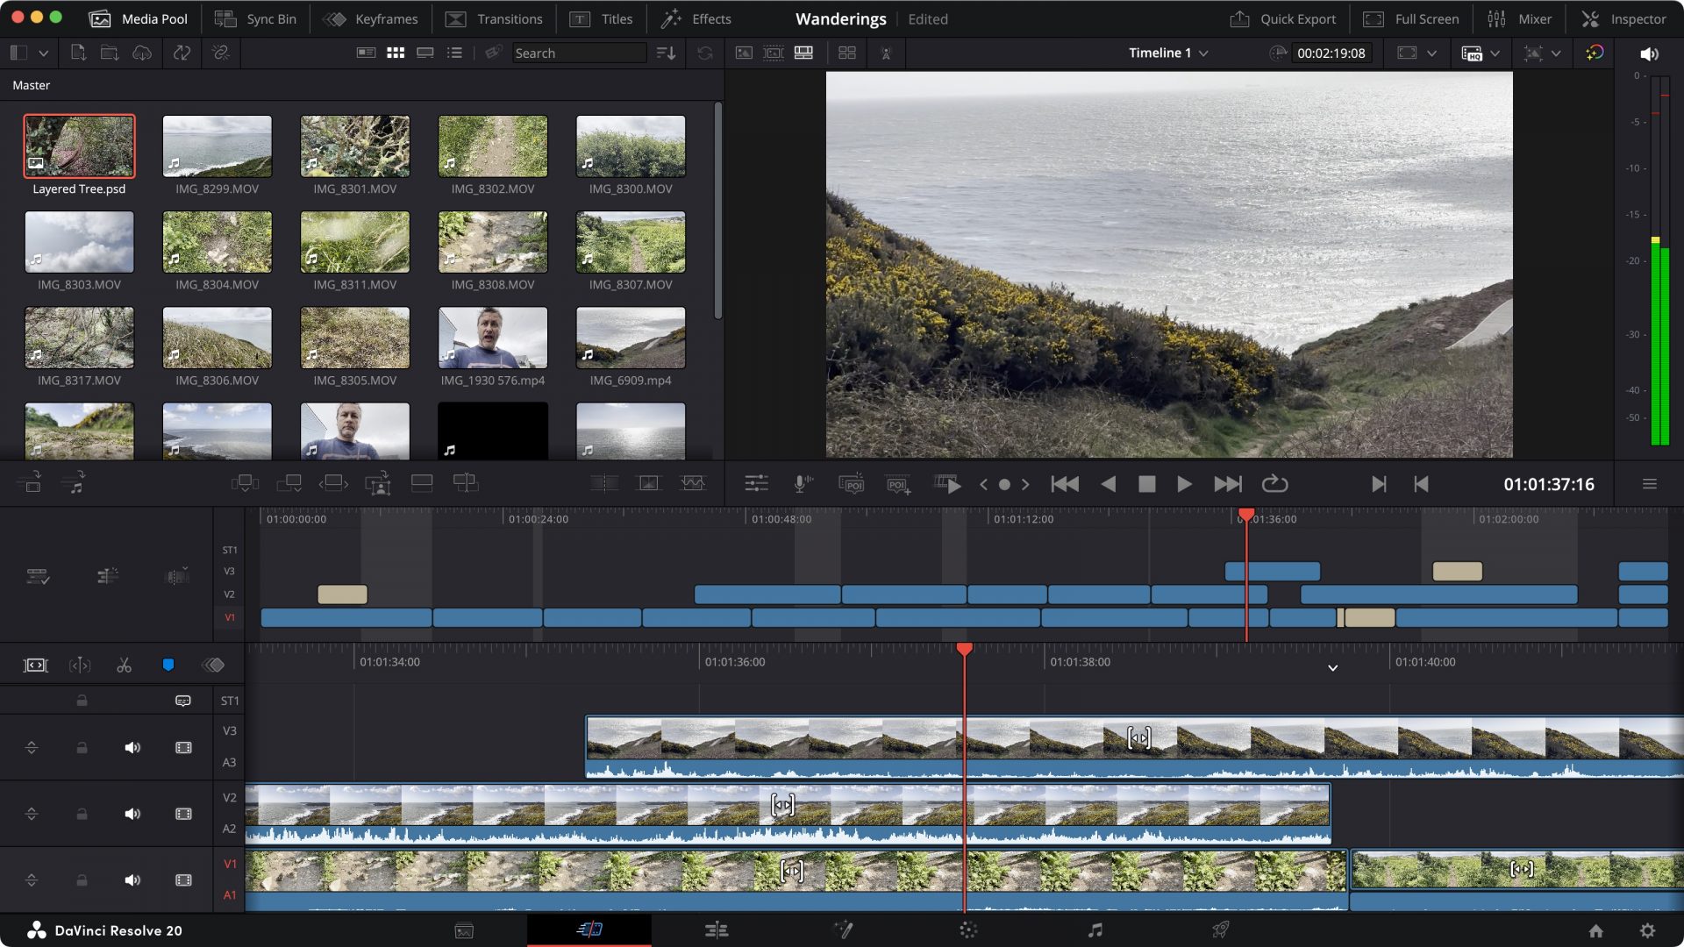Click the media pool vertical scrollbar
This screenshot has height=947, width=1684.
pyautogui.click(x=717, y=210)
